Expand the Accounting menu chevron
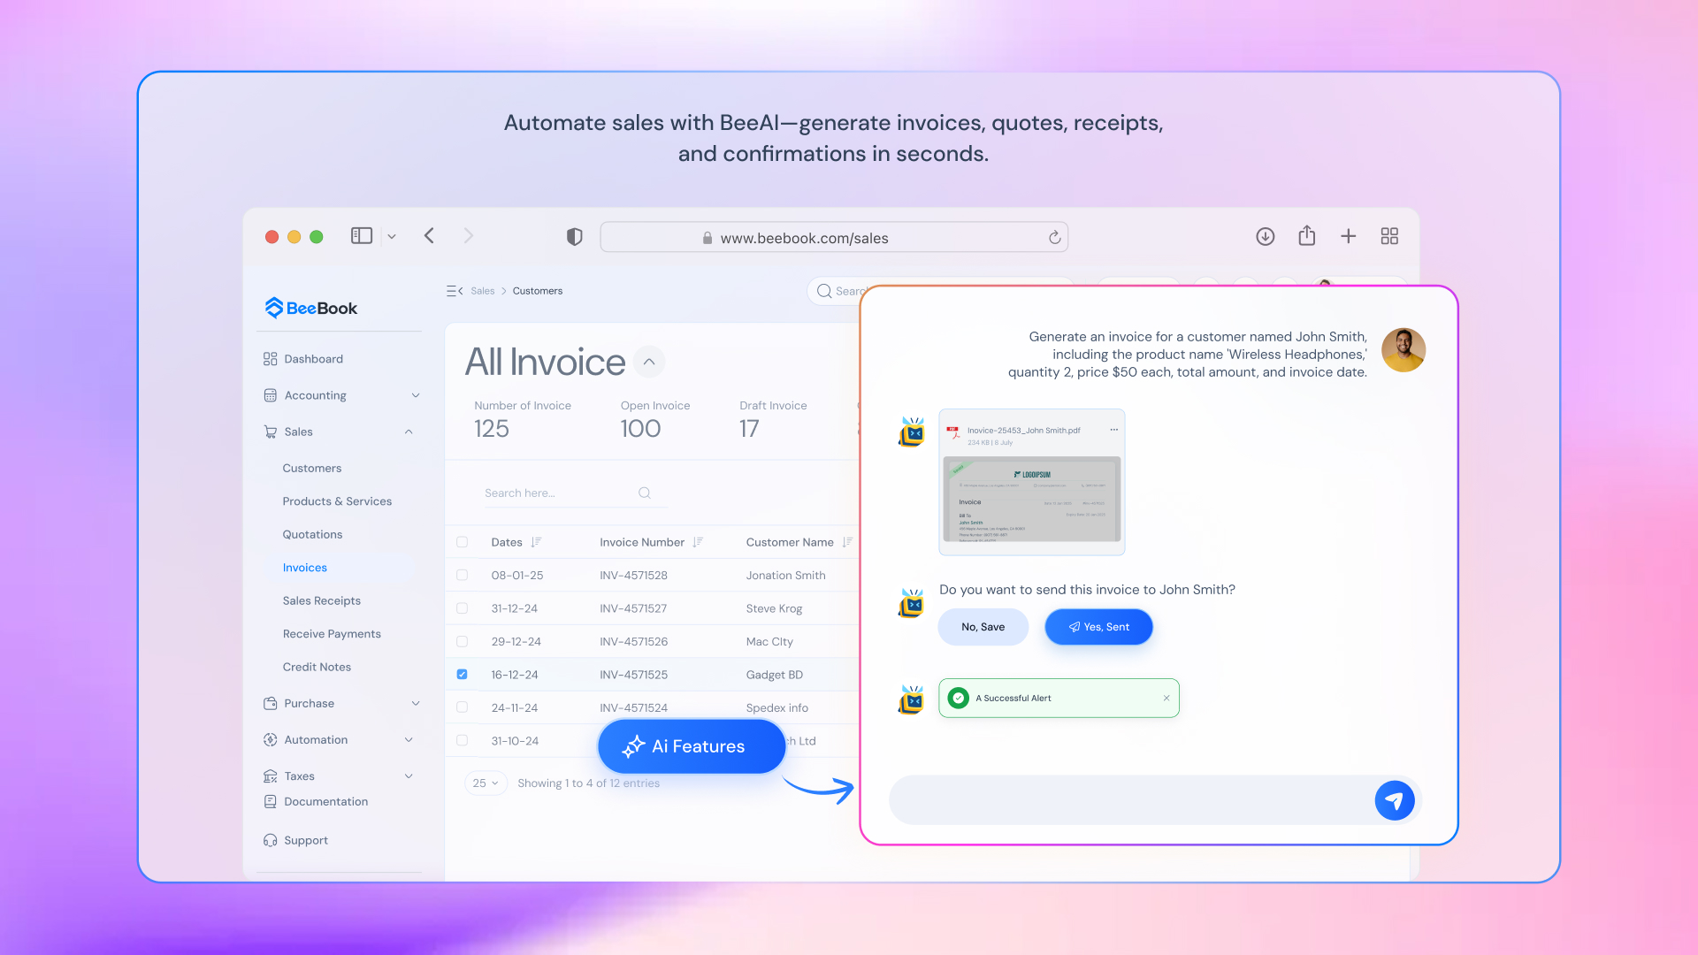 coord(416,395)
